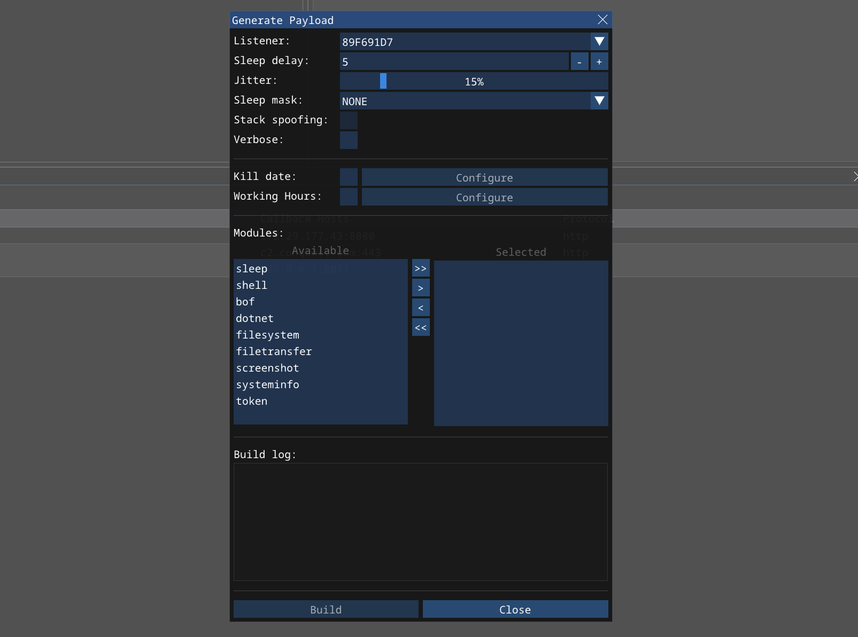This screenshot has width=858, height=637.
Task: Select the screenshot module in Available
Action: pyautogui.click(x=267, y=368)
